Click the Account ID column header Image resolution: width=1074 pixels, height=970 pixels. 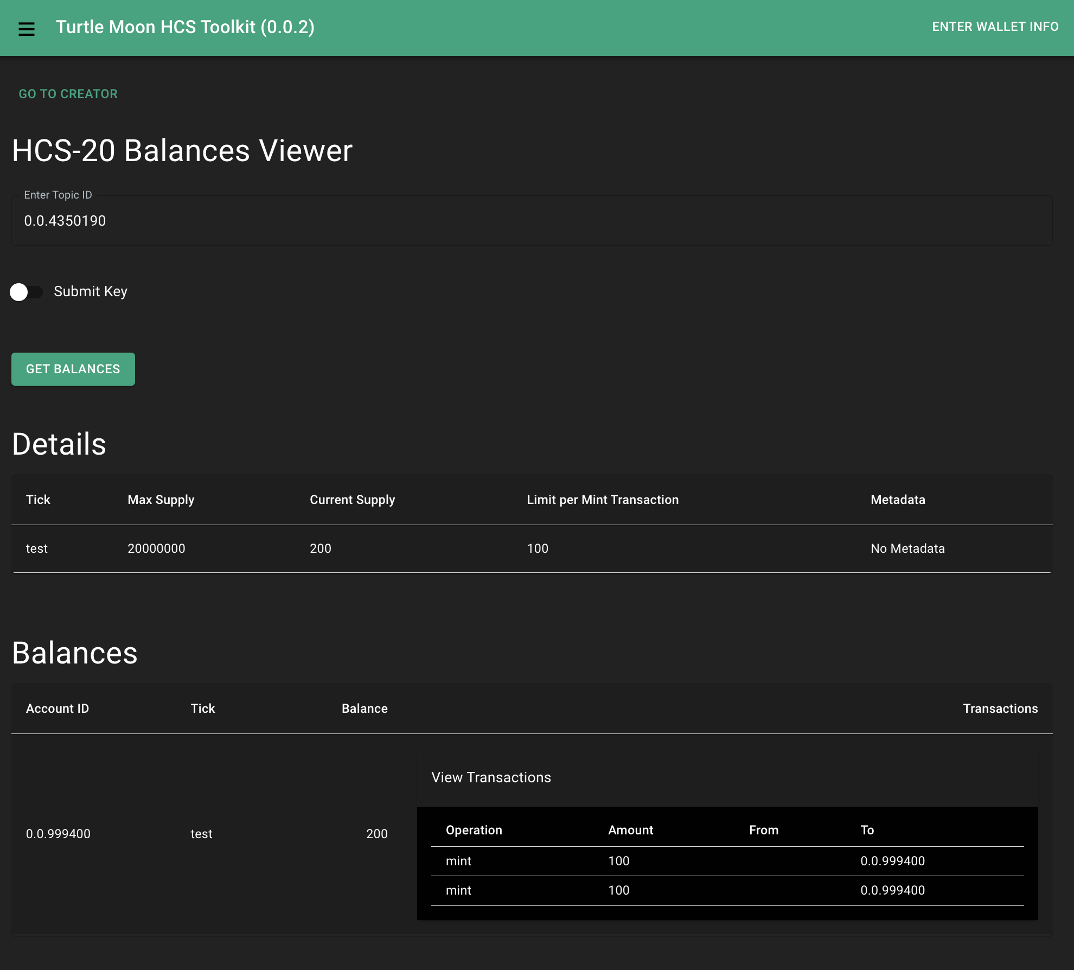57,709
